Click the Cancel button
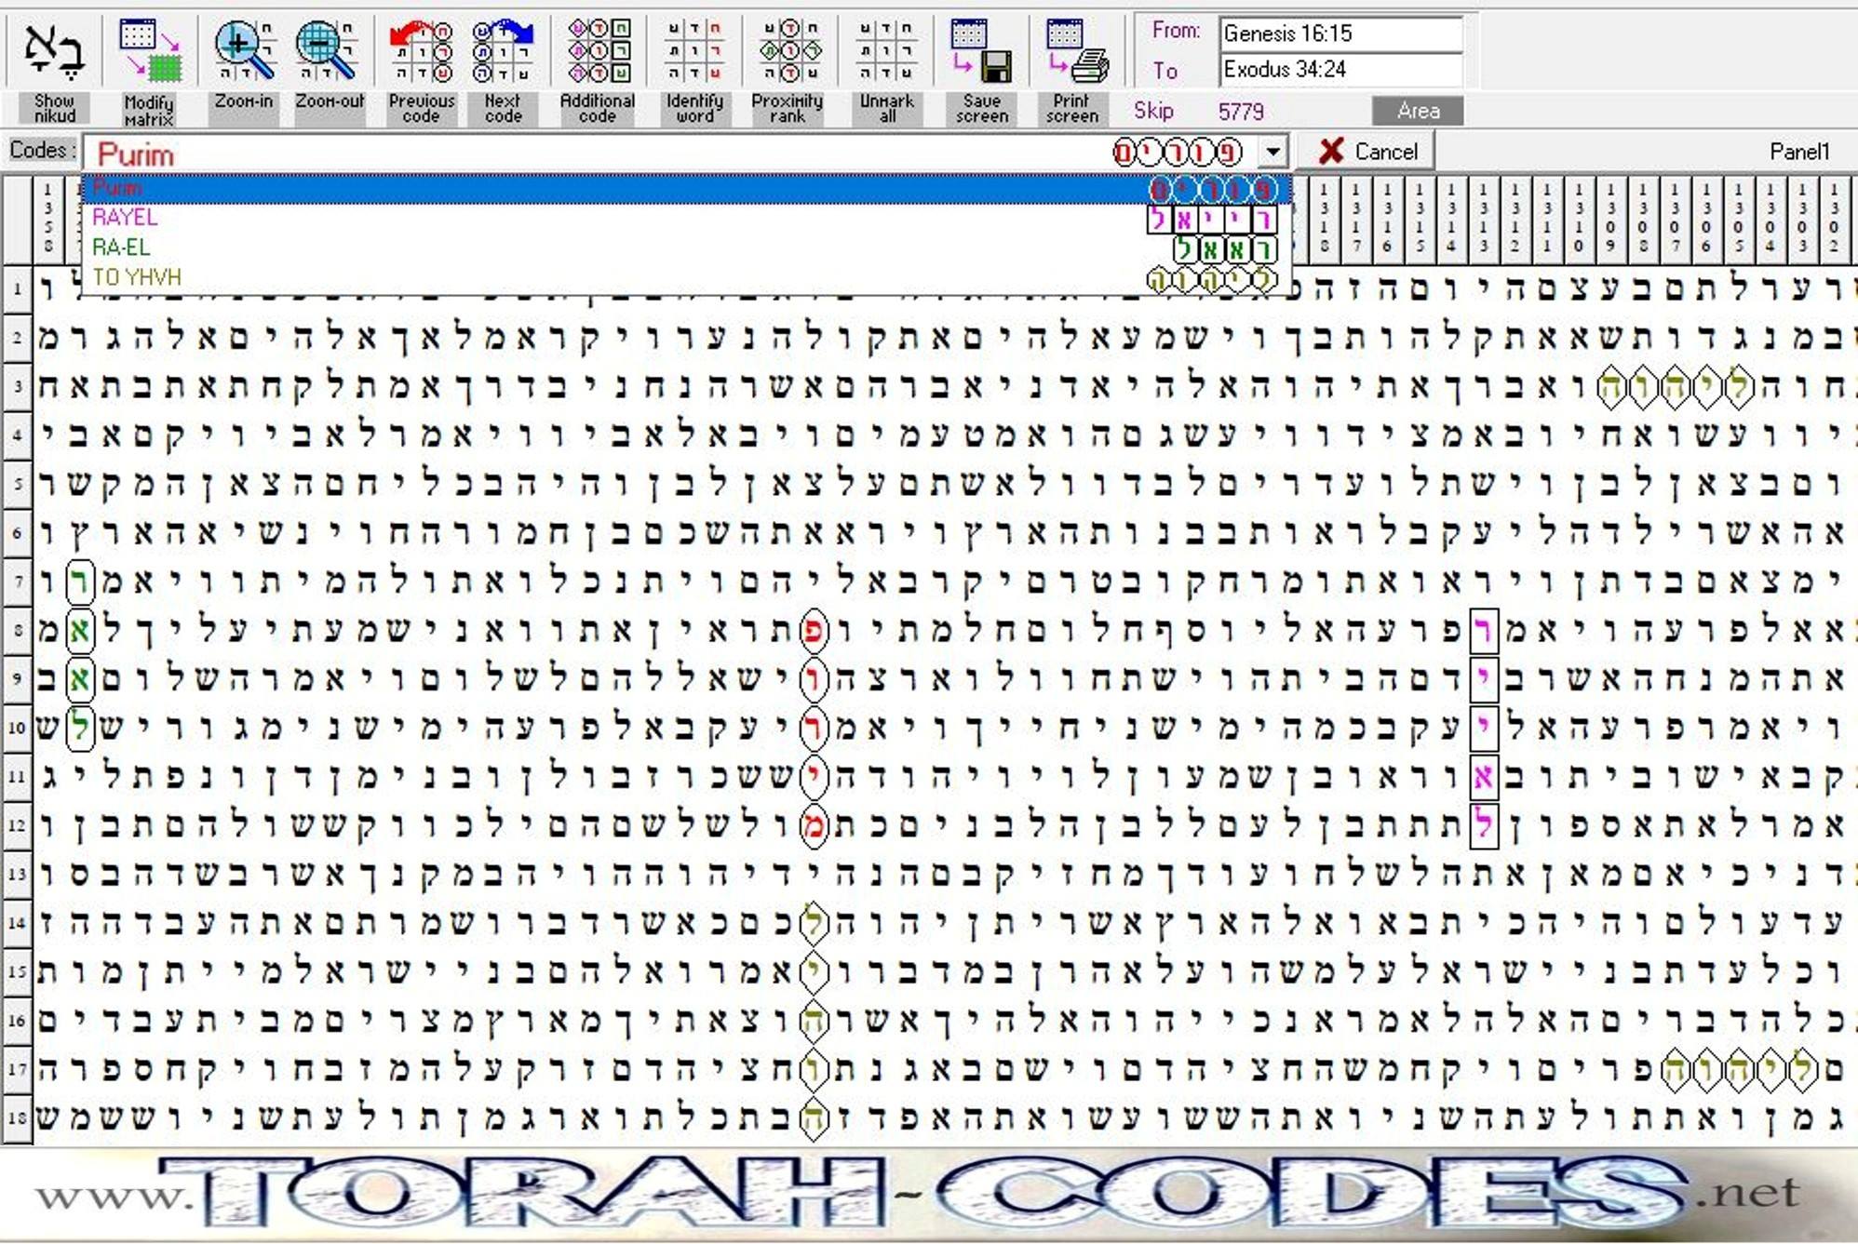Screen dimensions: 1858x1244 1367,152
